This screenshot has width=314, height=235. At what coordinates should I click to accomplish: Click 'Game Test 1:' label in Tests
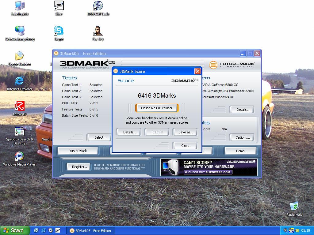point(72,85)
